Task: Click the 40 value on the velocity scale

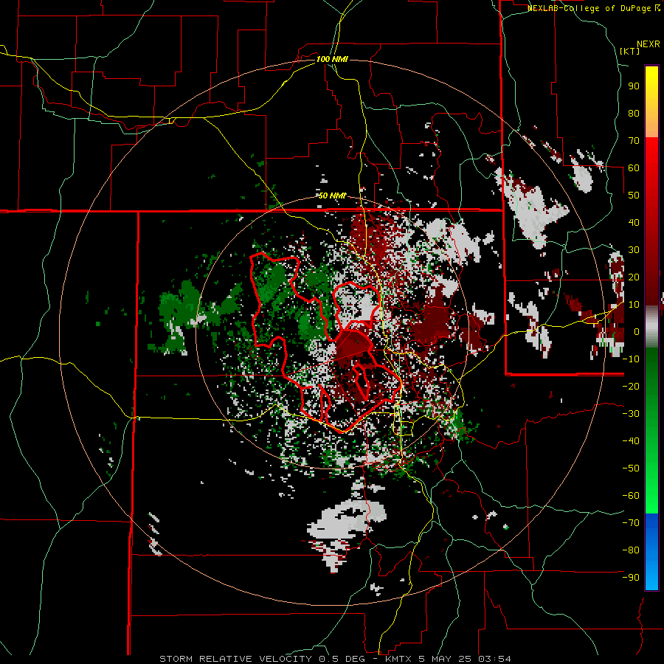Action: [634, 222]
